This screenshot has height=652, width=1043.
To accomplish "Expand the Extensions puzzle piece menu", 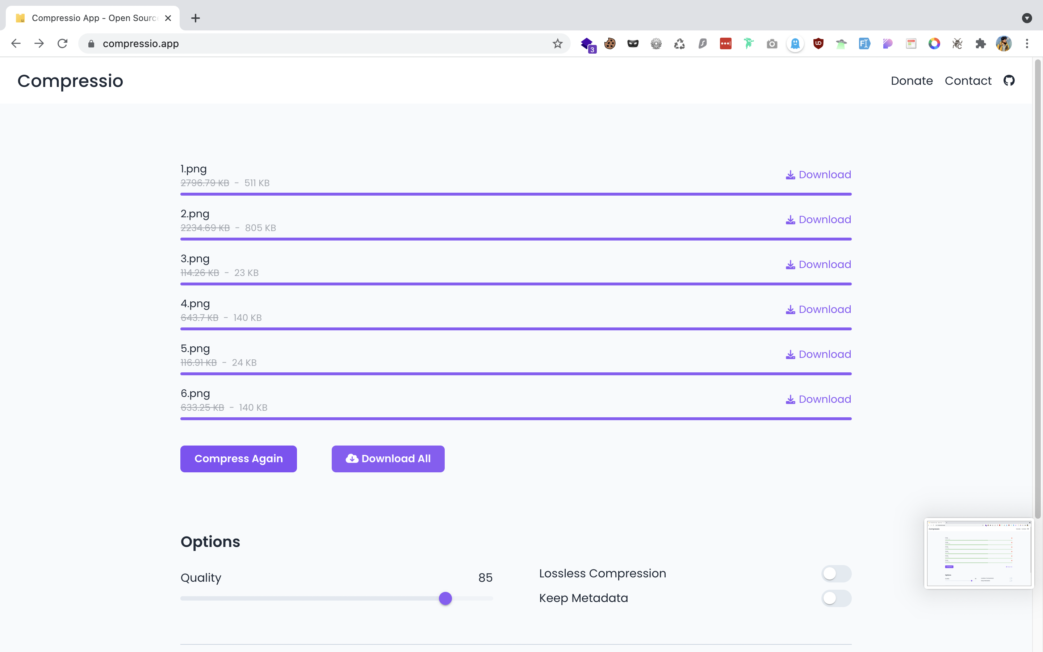I will coord(980,43).
